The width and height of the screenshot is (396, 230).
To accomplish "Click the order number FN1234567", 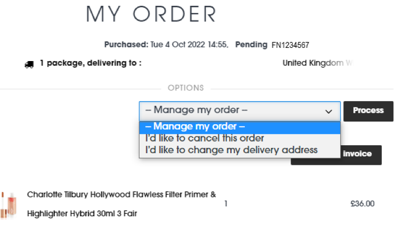I will click(294, 45).
